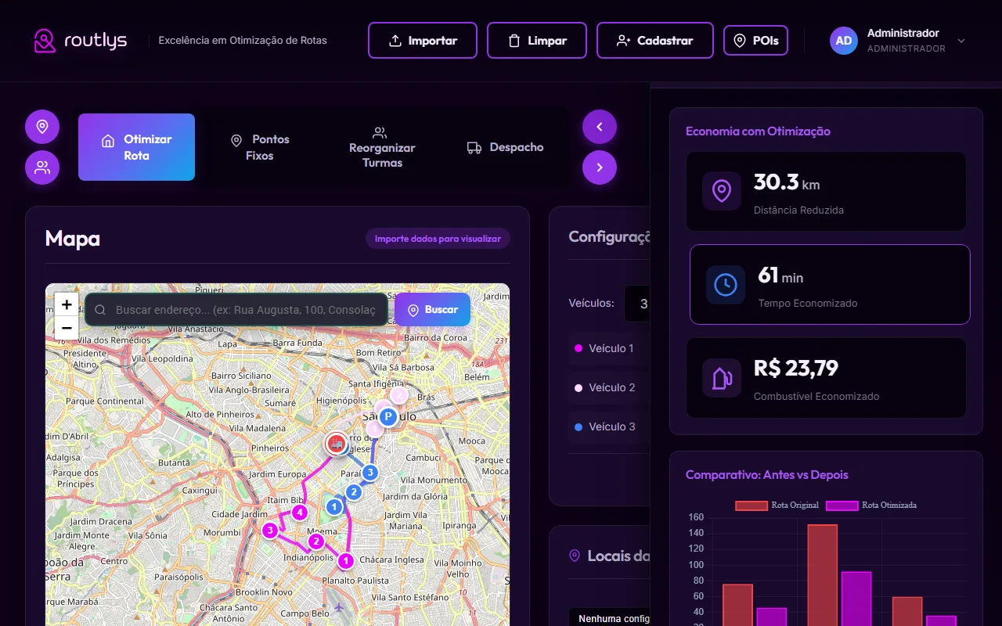Zoom out on the map
This screenshot has width=1002, height=626.
click(x=67, y=328)
